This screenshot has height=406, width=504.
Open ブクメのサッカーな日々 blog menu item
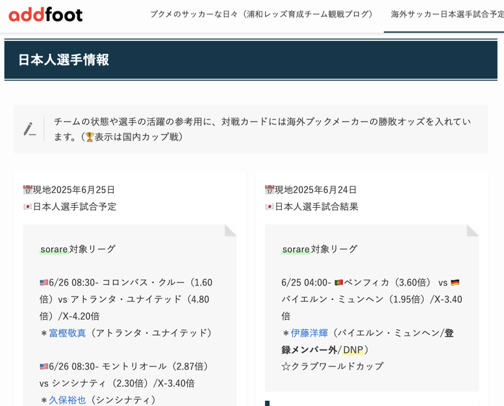[261, 14]
